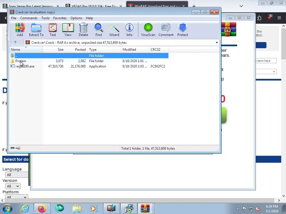Click the Extract To toolbar icon

pos(36,30)
